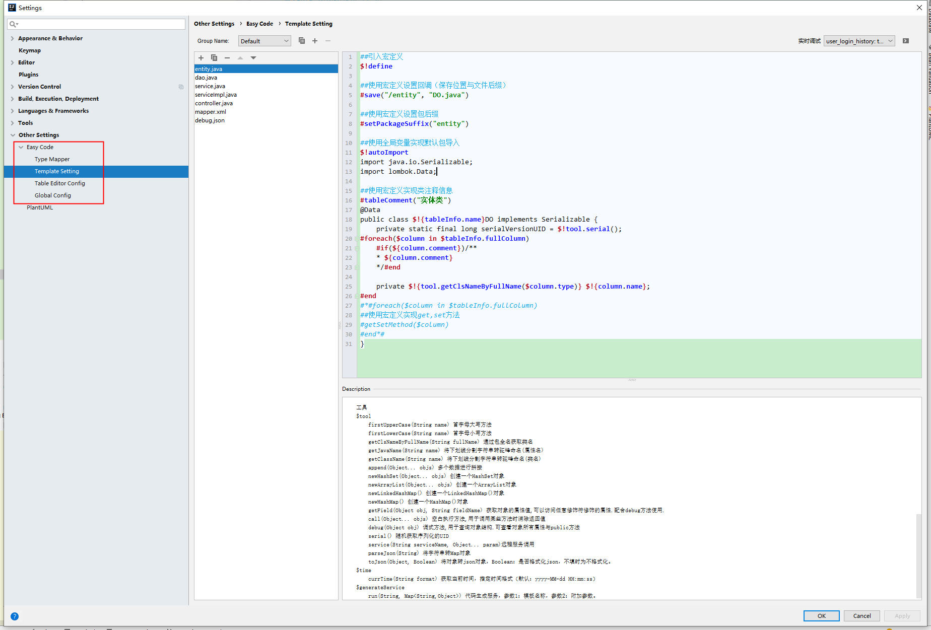Add a new template file
Screen dimensions: 931x630
[201, 57]
